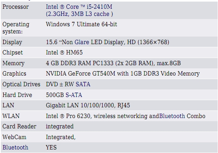The image size is (218, 153).
Task: Click the 500GB hard drive text
Action: (x=55, y=95)
